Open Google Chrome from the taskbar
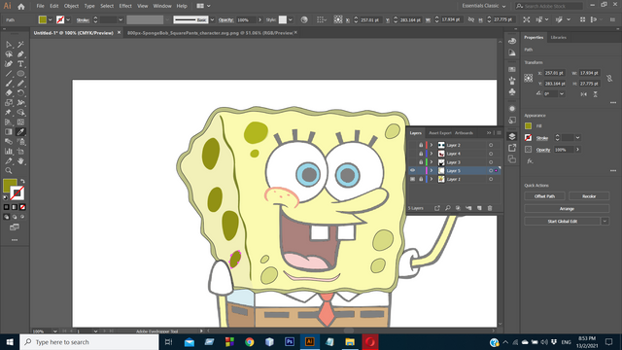This screenshot has height=350, width=622. click(250, 341)
